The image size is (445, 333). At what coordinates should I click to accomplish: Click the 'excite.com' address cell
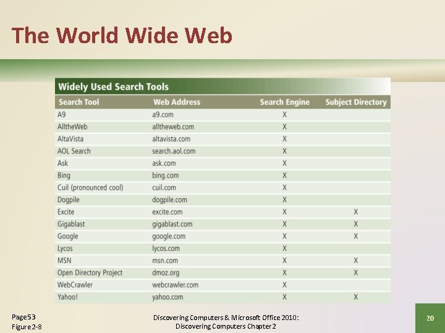click(167, 212)
